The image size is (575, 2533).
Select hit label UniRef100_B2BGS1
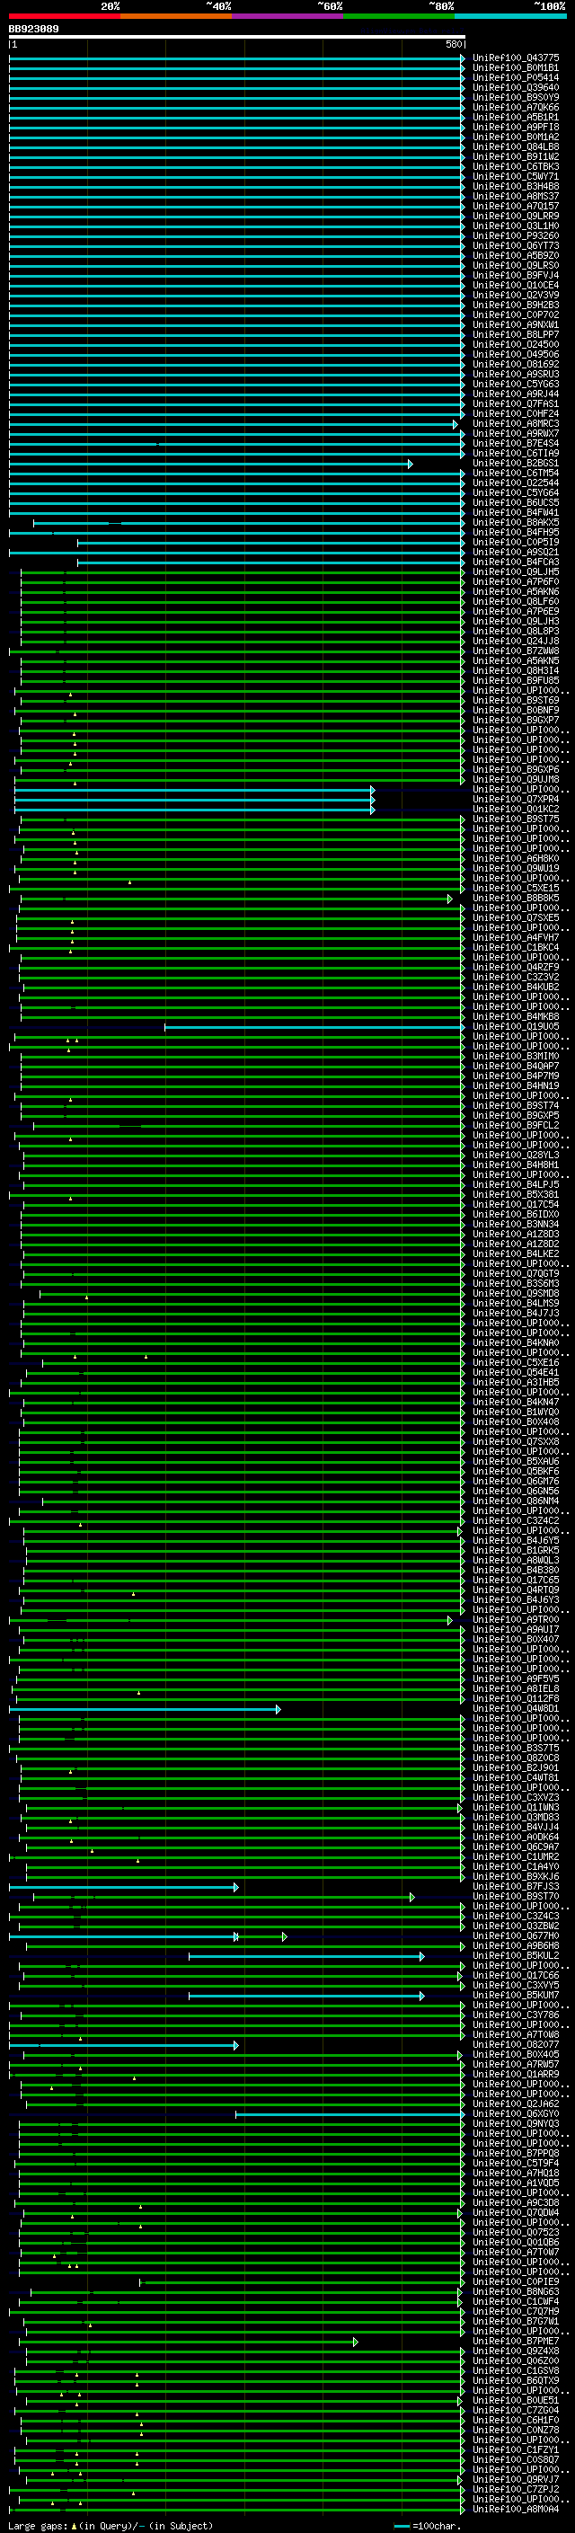pos(516,463)
